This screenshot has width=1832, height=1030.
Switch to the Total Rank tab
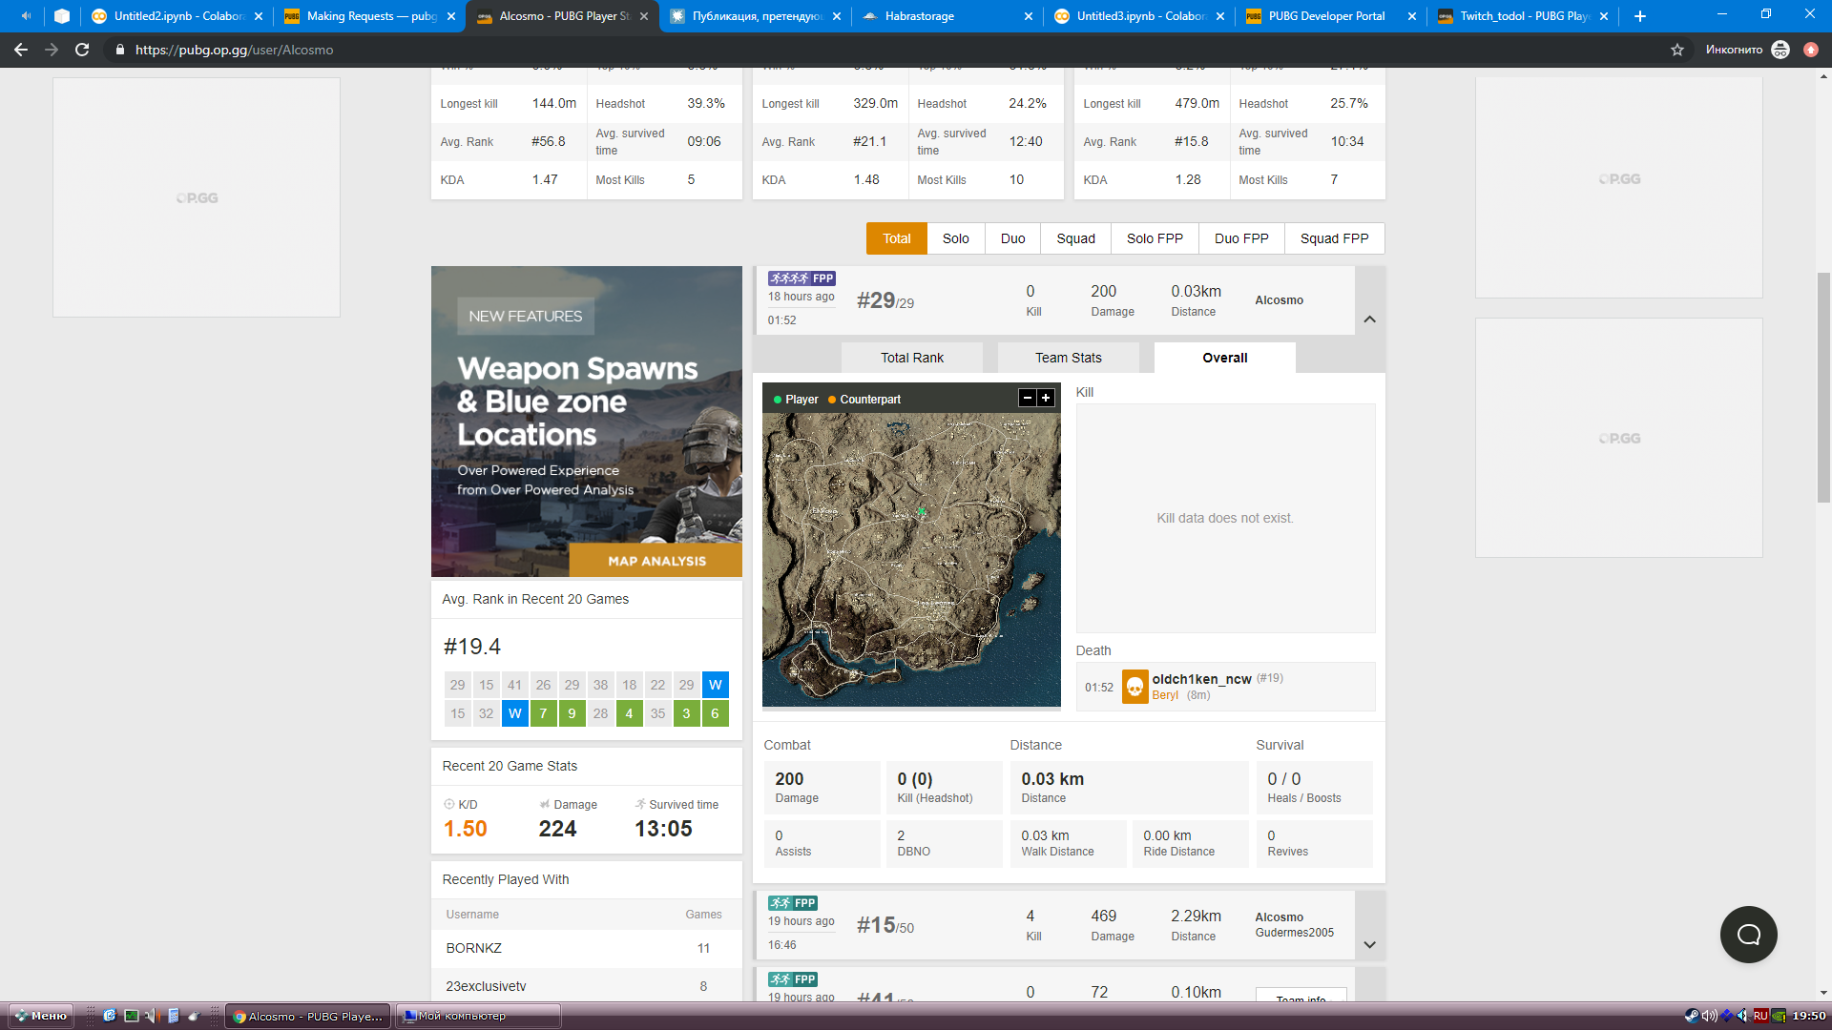[x=912, y=358]
